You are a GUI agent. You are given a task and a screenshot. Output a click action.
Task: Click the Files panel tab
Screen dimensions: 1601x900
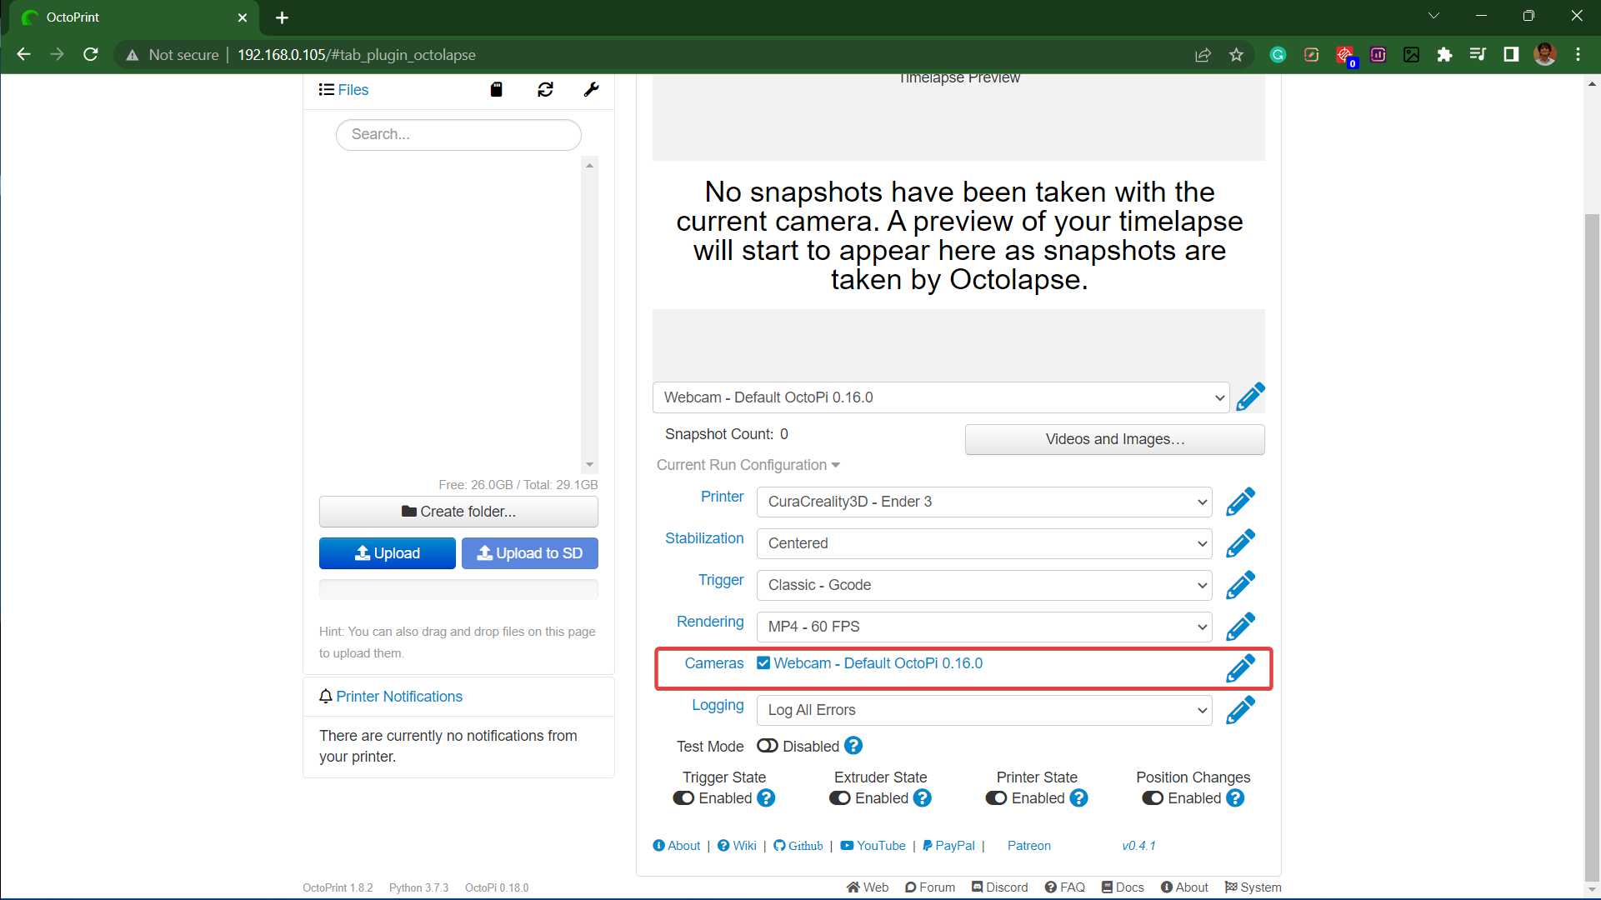(343, 89)
